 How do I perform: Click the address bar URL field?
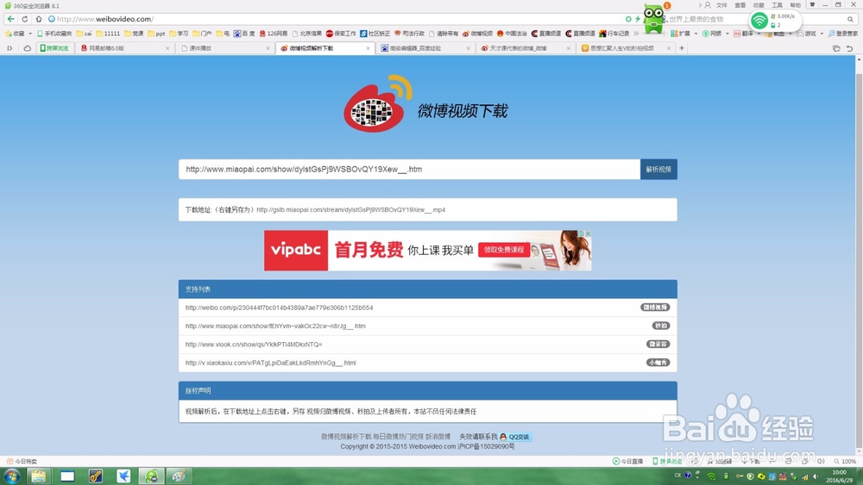(x=336, y=19)
